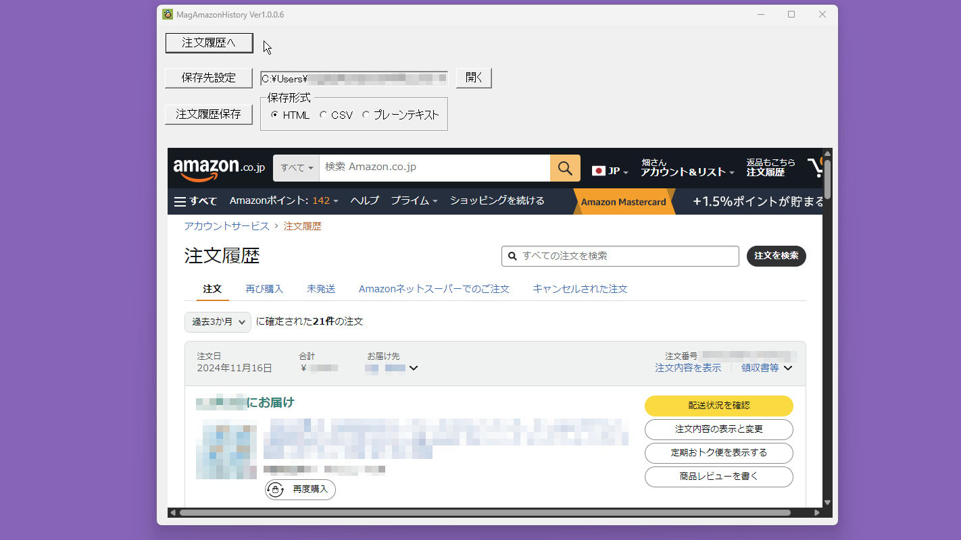This screenshot has height=540, width=961.
Task: Expand the すべて search category dropdown
Action: [x=297, y=168]
